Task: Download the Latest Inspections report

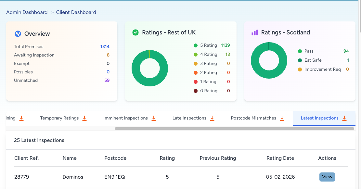Action: click(x=344, y=118)
